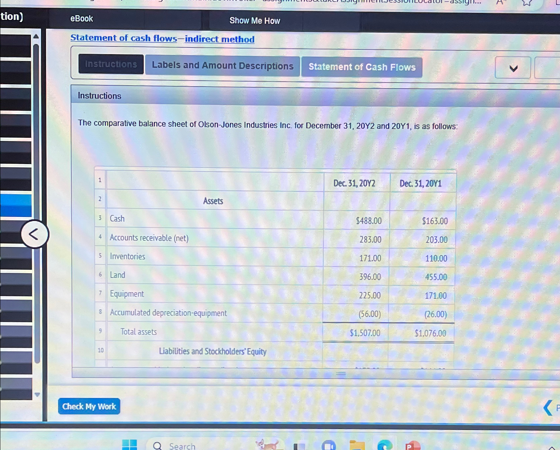Screen dimensions: 560x450
Task: Open Microsoft Teams from the taskbar
Action: [329, 446]
